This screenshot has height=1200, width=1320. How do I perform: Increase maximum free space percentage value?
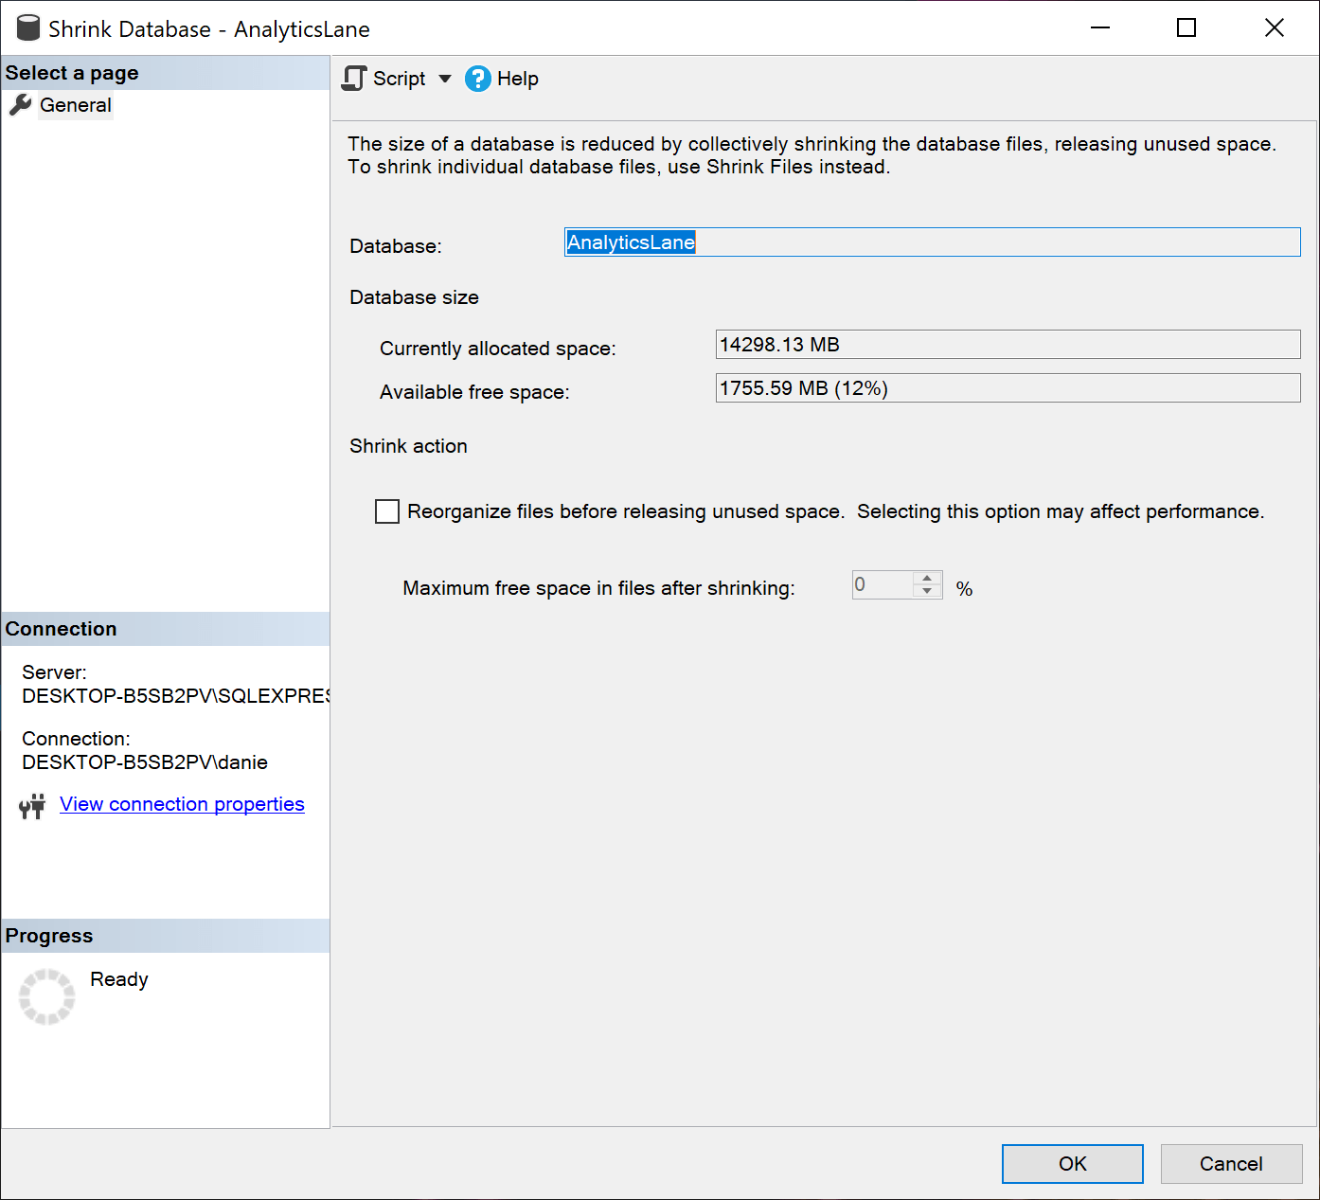coord(927,578)
